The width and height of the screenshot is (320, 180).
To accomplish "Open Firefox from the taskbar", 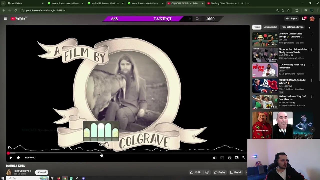I will tap(59, 178).
